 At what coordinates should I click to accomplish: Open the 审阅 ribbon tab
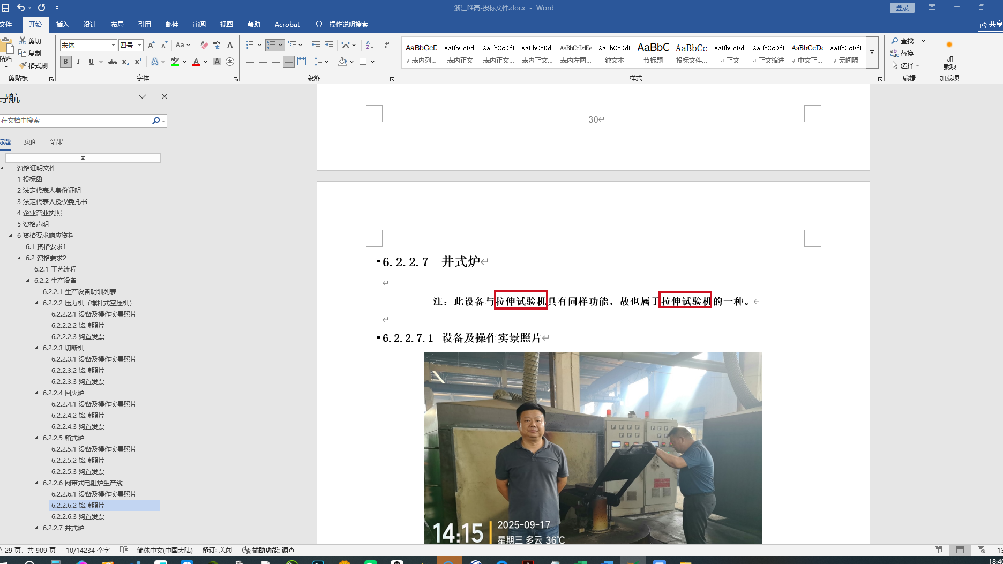click(199, 25)
